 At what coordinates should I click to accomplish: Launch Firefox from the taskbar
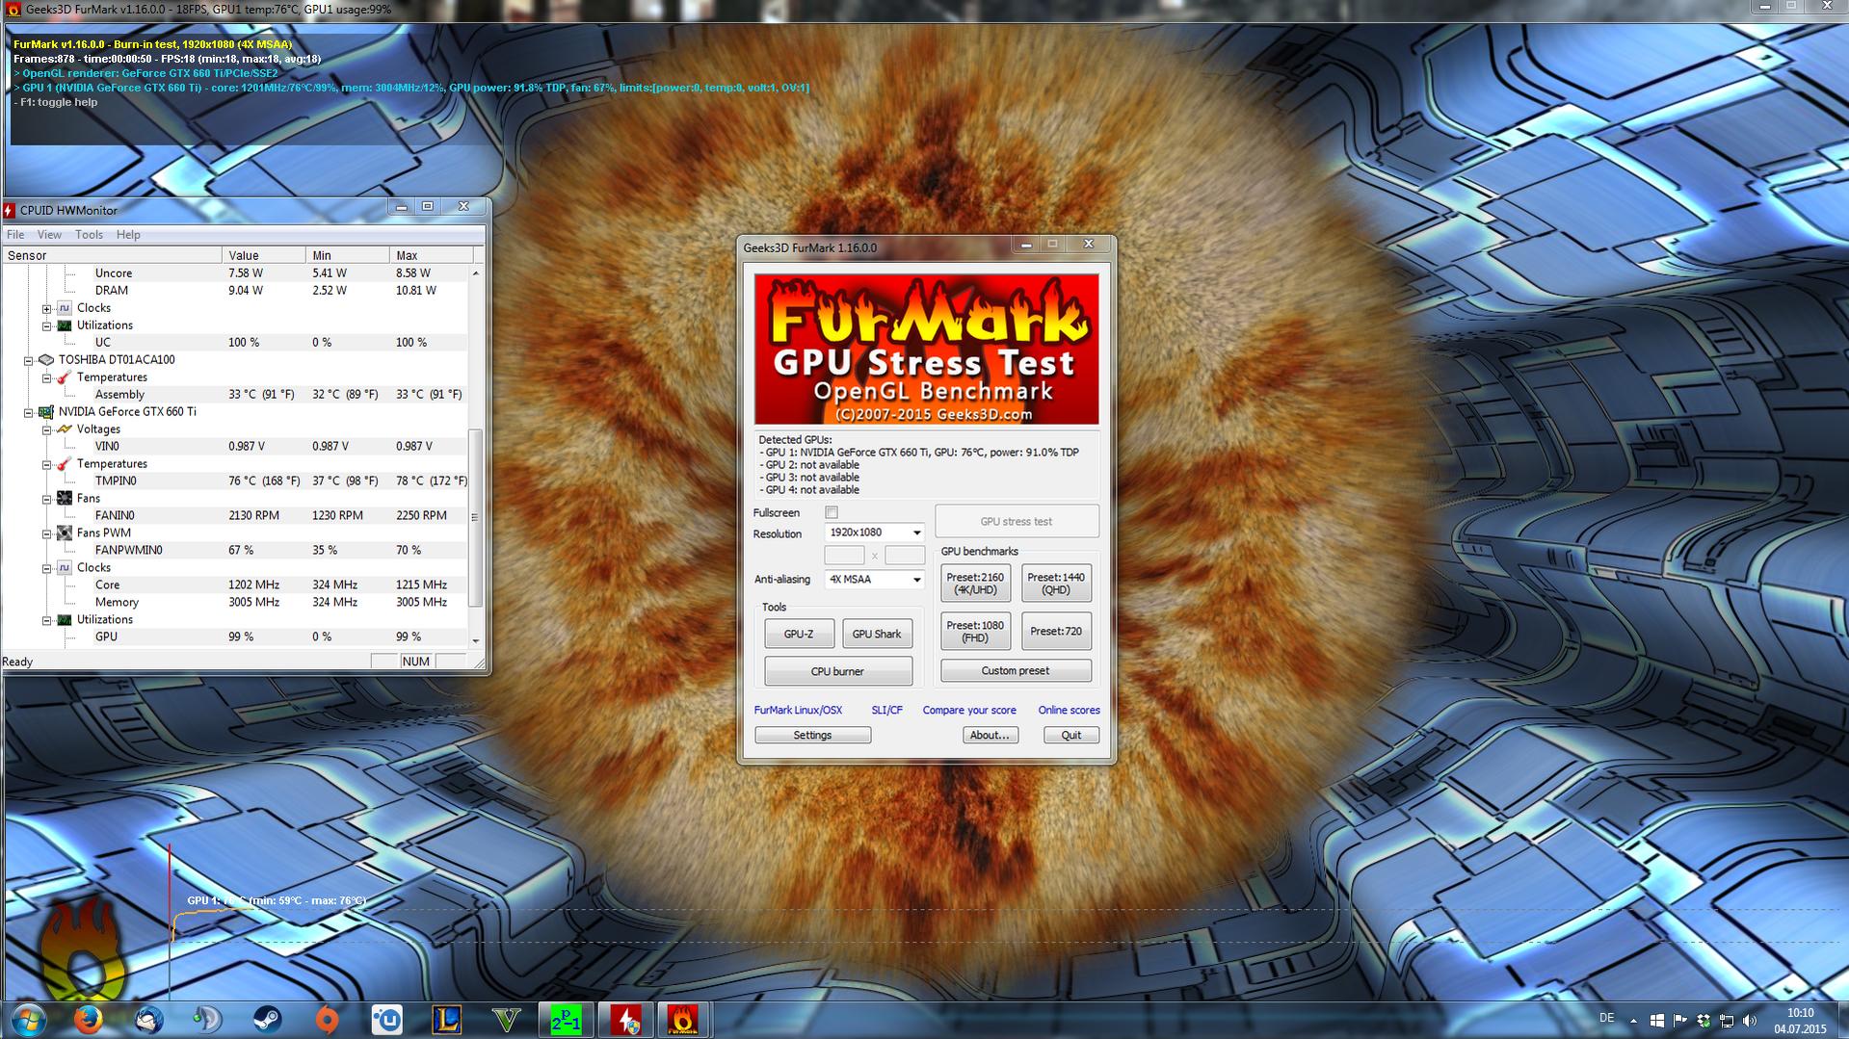(x=89, y=1019)
